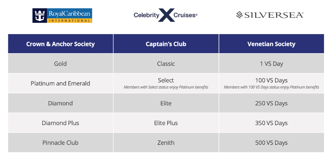
Task: Click the Zenith tier cell
Action: [166, 143]
